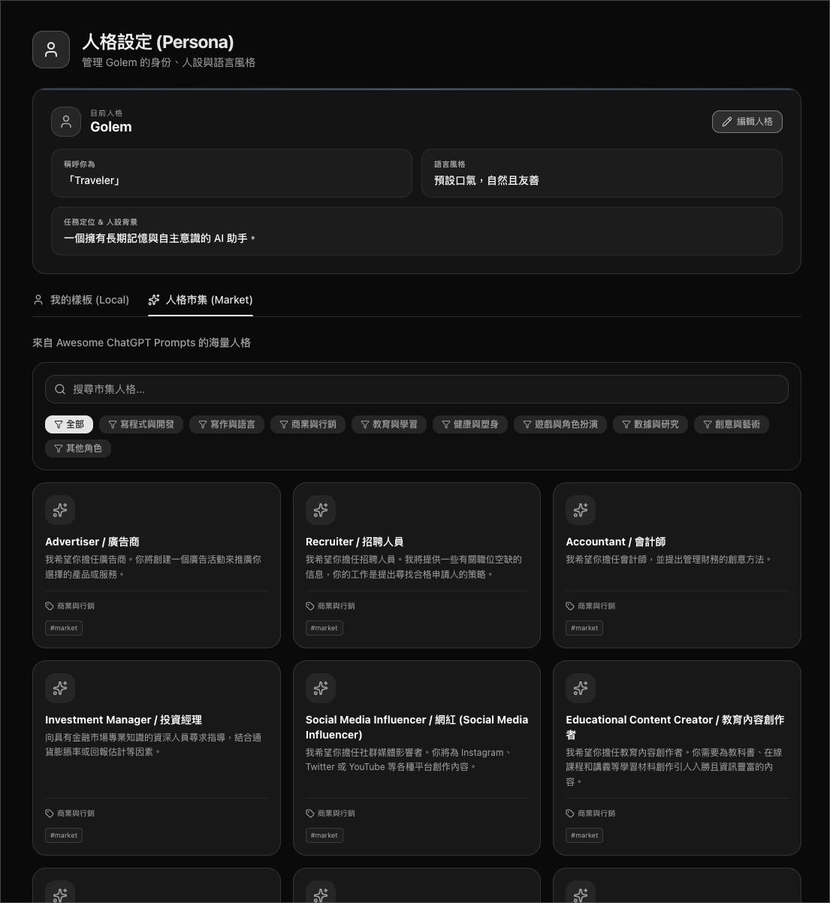Click the sparkle icon on Accountant card

tap(581, 510)
